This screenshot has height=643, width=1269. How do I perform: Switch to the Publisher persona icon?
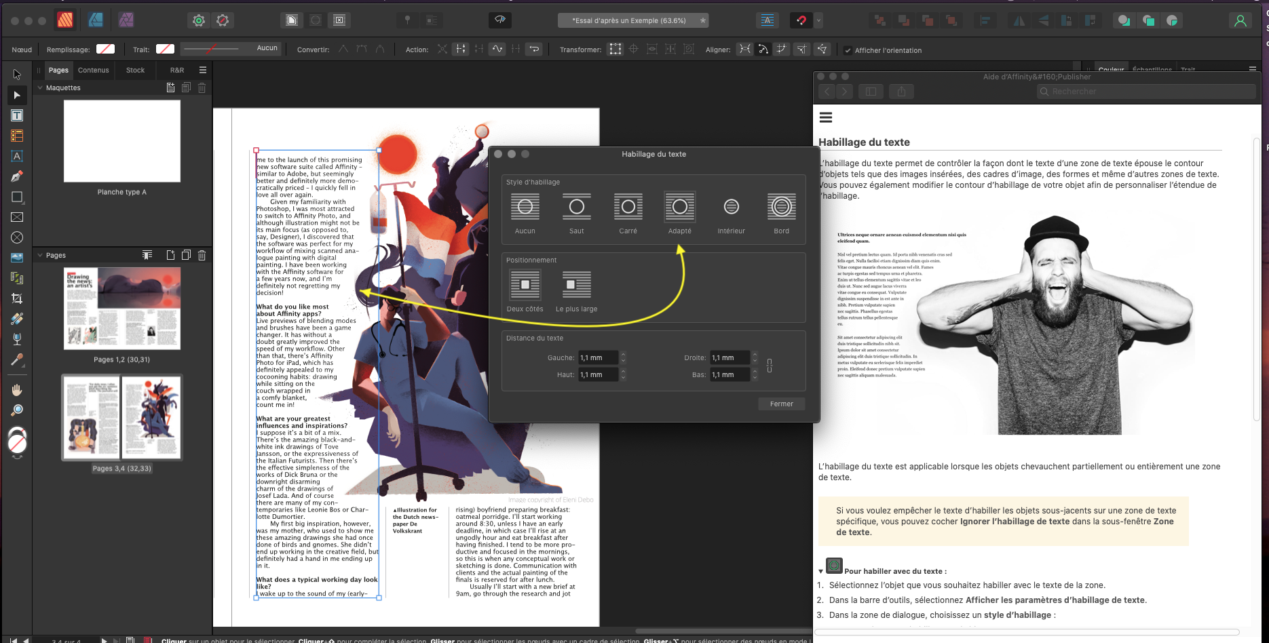coord(65,20)
